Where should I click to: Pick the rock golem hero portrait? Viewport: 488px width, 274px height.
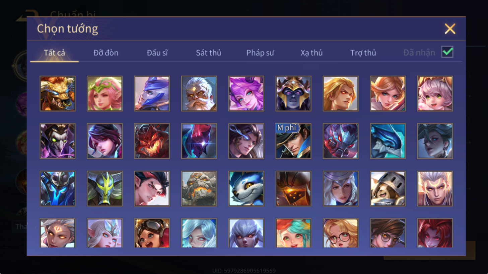click(x=199, y=188)
